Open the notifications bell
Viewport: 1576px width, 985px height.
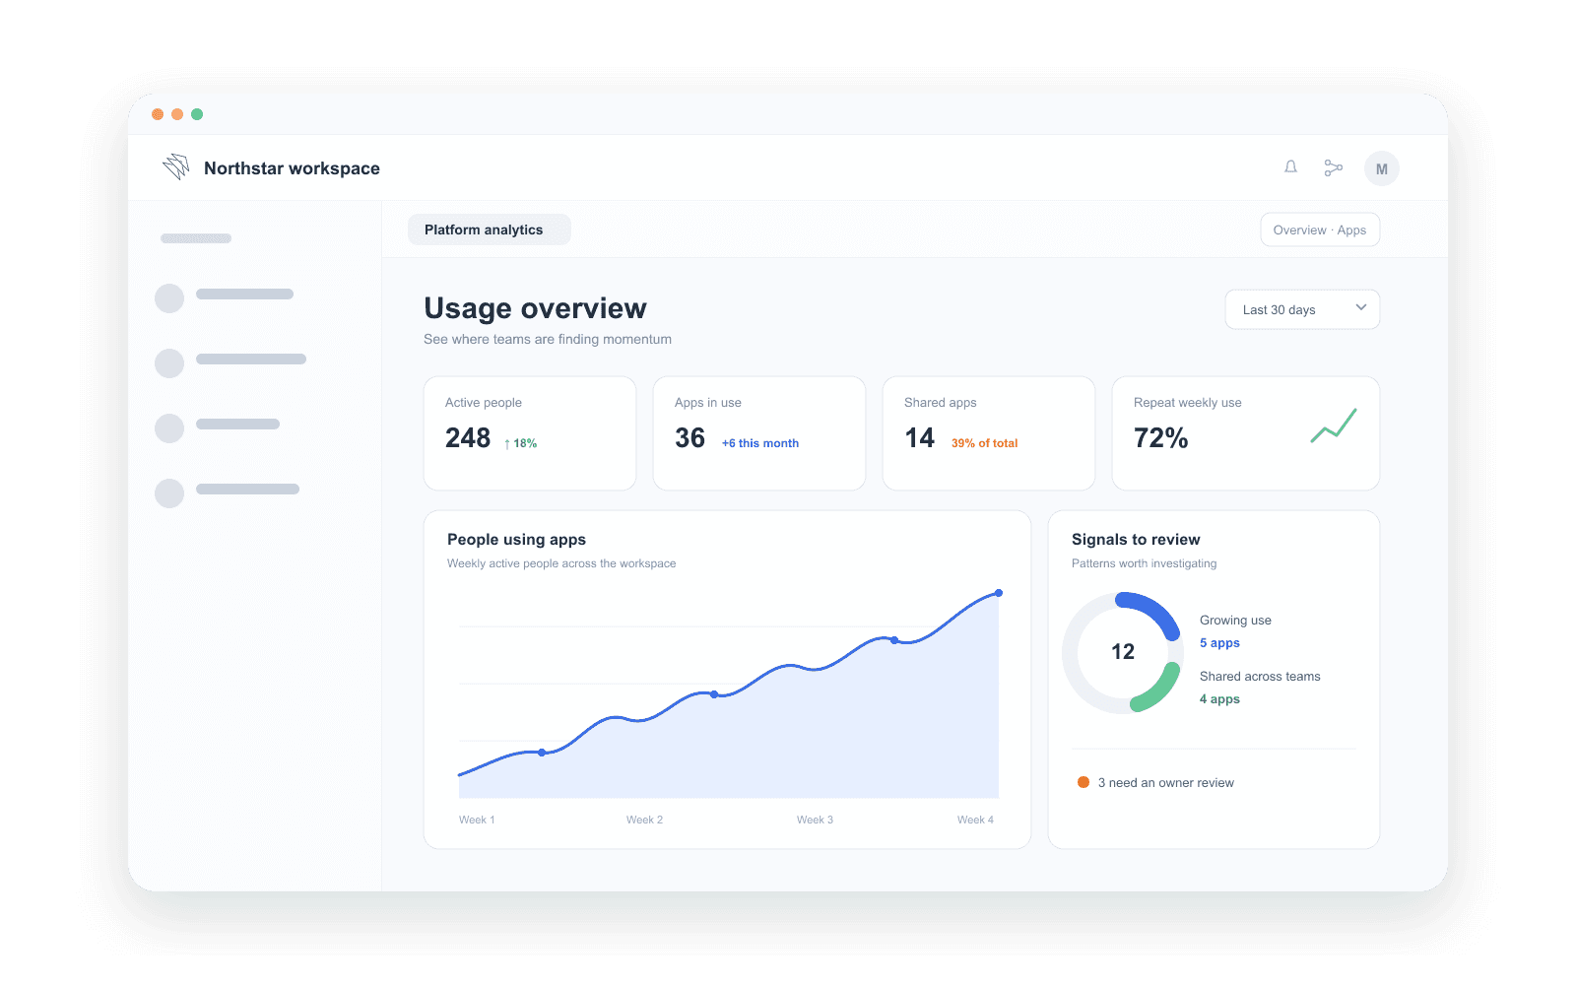click(1290, 167)
